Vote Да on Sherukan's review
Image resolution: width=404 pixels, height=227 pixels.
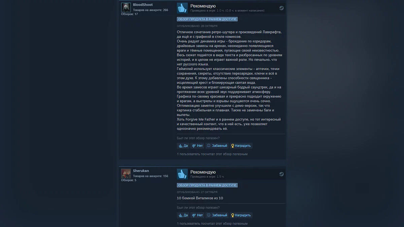click(183, 215)
